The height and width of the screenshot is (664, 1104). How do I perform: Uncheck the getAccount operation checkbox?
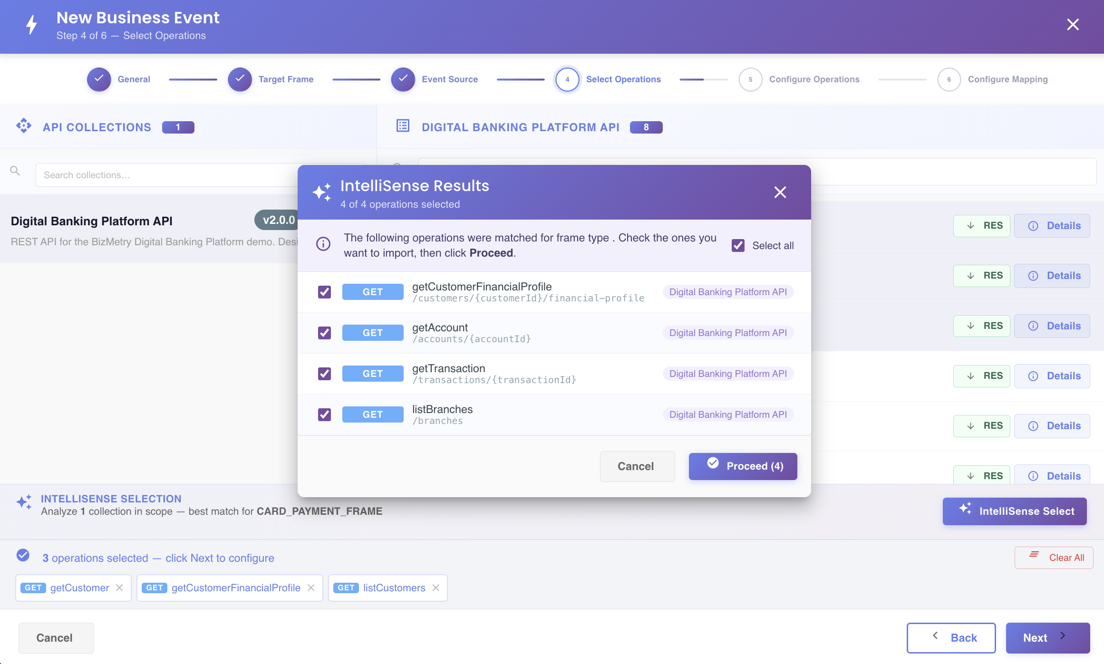click(325, 333)
